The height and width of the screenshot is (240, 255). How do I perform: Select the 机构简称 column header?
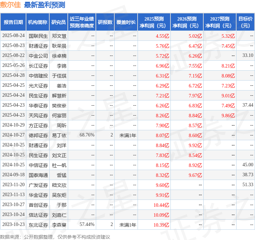(38, 22)
